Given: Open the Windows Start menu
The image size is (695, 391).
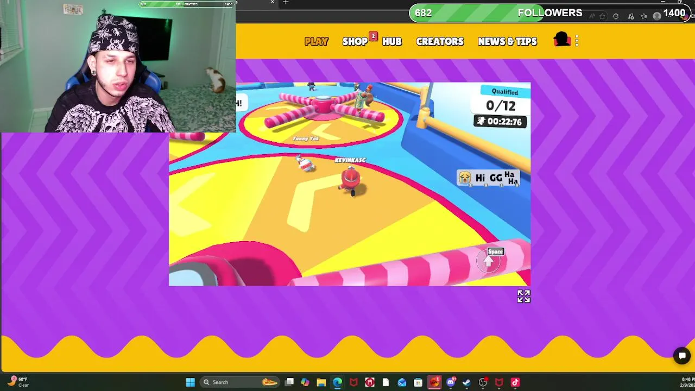Looking at the screenshot, I should tap(190, 382).
